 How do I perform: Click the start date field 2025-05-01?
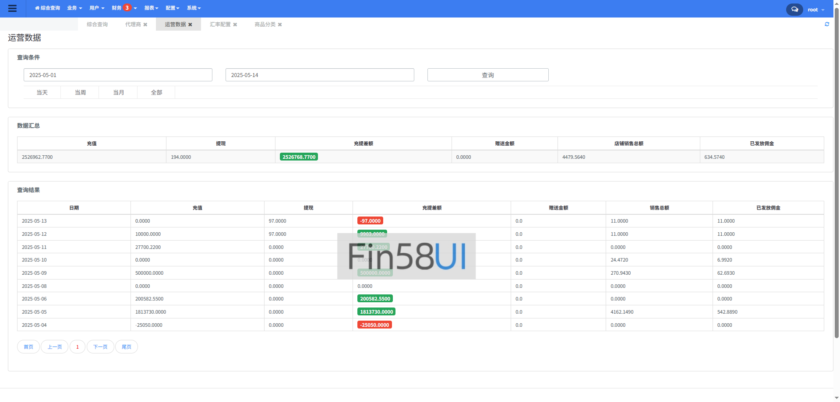pos(118,75)
